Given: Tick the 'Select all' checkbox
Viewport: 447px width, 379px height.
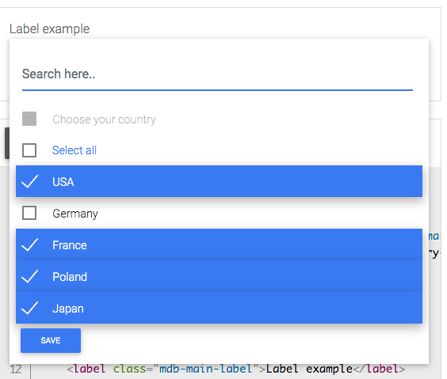Looking at the screenshot, I should point(29,150).
